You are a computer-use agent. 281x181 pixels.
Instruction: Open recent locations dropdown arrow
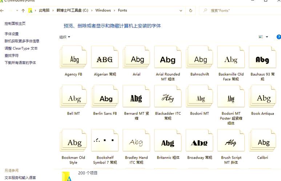17,10
